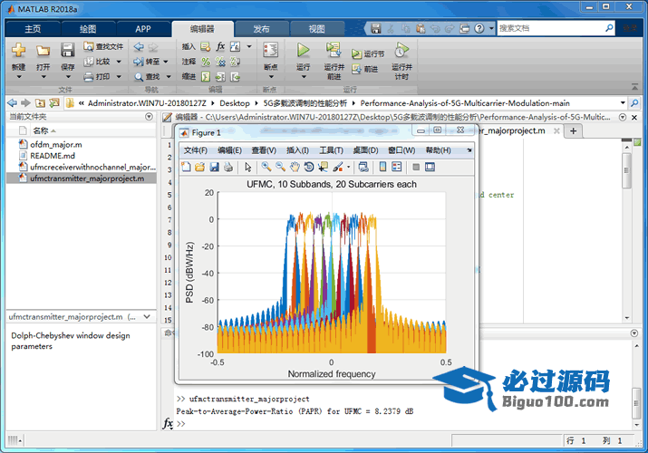This screenshot has height=453, width=648.
Task: Select the Data Cursor tool in Figure 1
Action: pos(323,167)
